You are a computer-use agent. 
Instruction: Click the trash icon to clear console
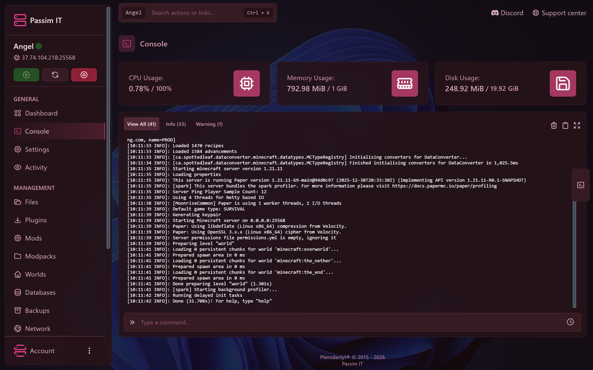553,125
